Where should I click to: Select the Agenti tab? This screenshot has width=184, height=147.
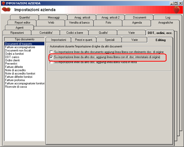tap(20, 28)
